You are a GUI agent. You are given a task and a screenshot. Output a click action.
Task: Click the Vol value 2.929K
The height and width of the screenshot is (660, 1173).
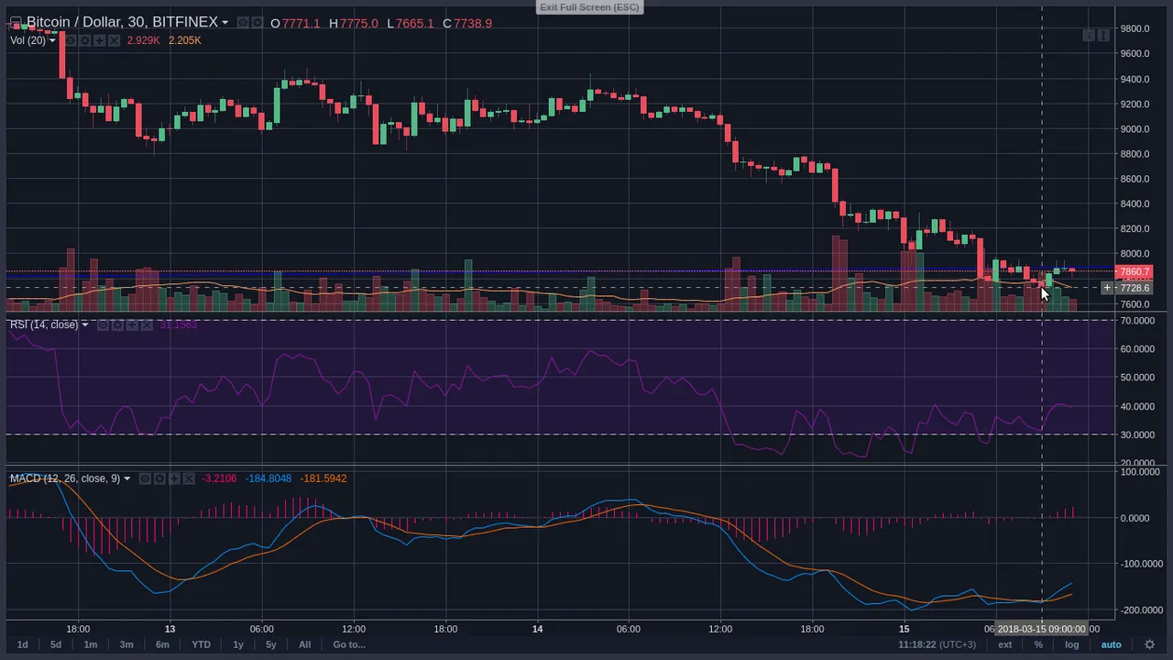144,40
